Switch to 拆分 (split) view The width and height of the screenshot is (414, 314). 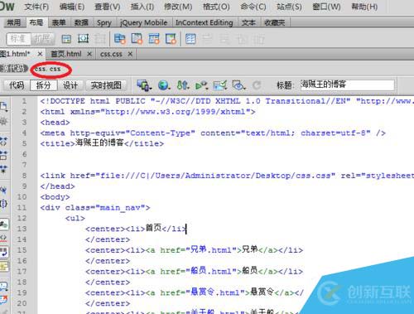(43, 85)
